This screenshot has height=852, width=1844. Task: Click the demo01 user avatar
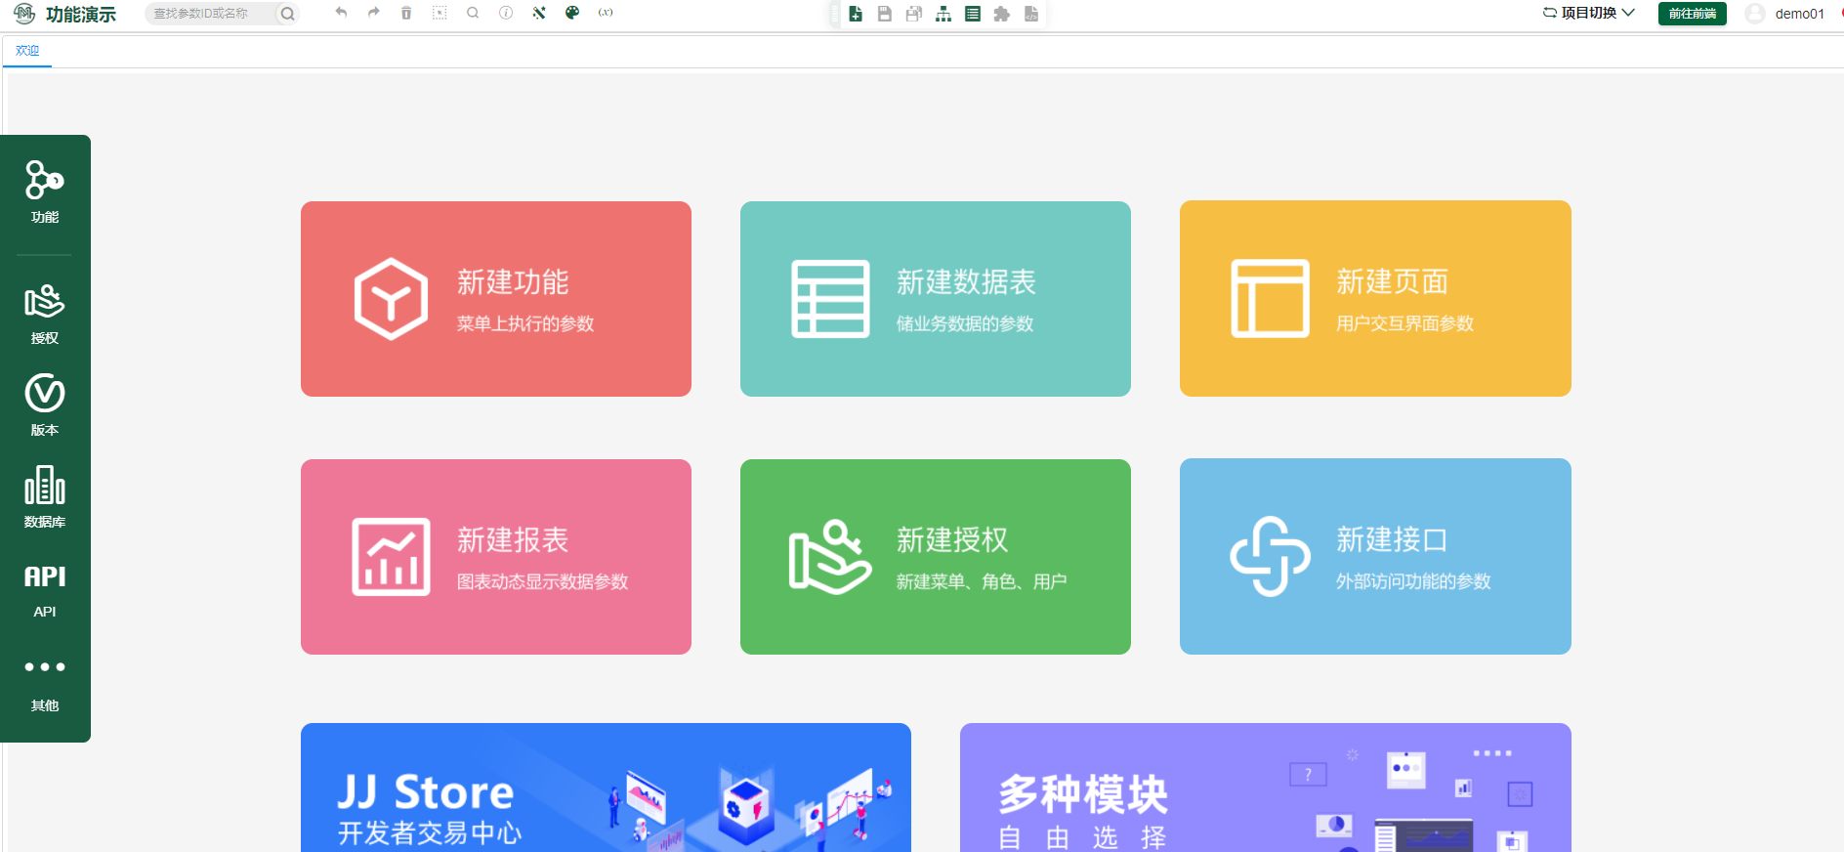1755,14
